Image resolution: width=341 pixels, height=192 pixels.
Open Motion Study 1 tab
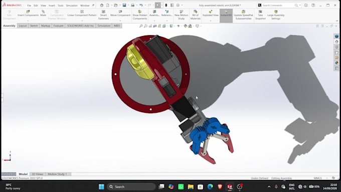(57, 174)
